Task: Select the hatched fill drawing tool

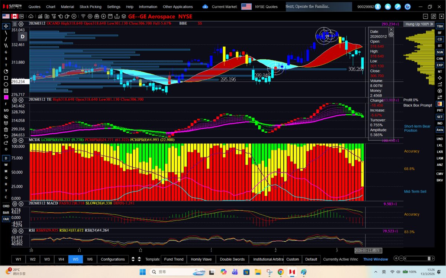Action: click(x=6, y=90)
